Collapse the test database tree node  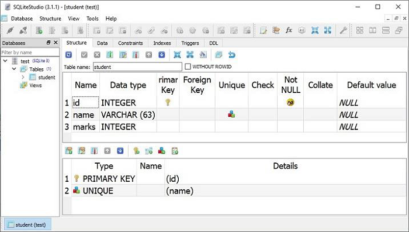click(x=5, y=61)
